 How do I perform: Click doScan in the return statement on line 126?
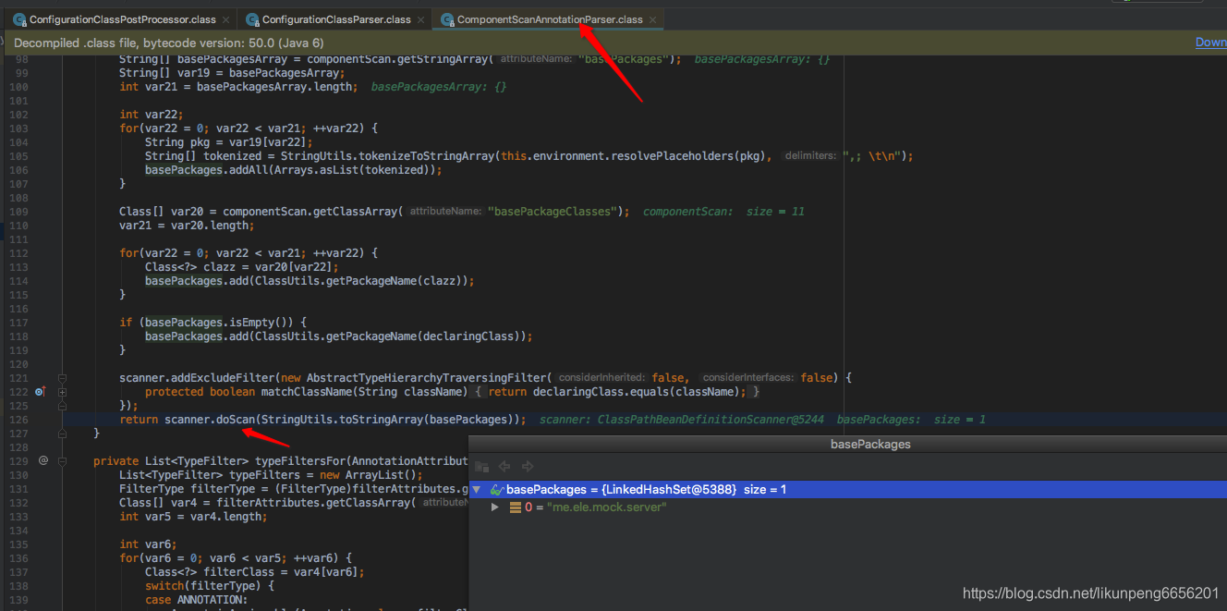coord(236,419)
